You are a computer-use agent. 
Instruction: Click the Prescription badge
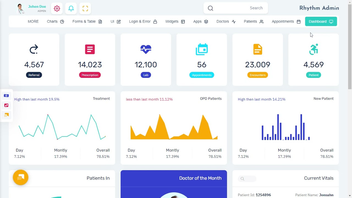pos(90,75)
